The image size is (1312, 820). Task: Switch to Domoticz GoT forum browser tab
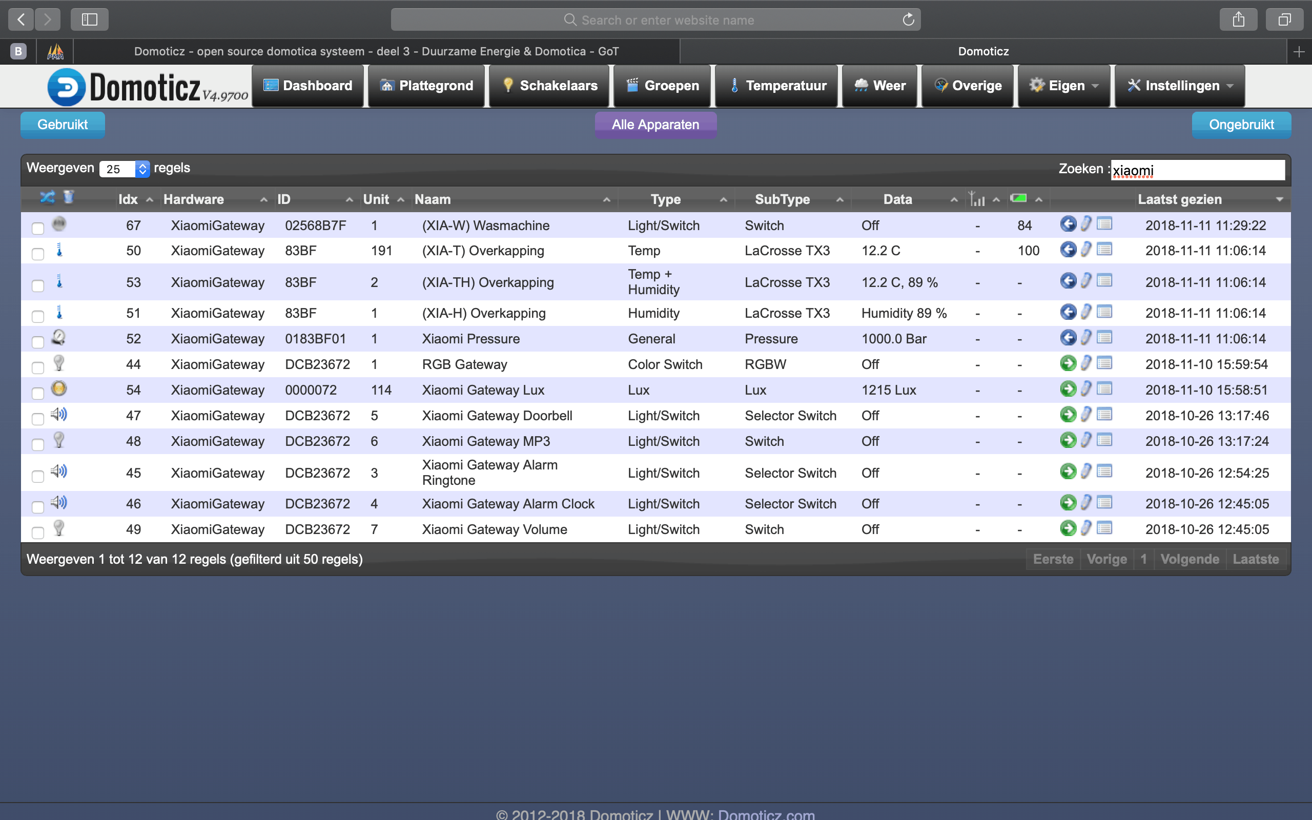click(x=376, y=52)
